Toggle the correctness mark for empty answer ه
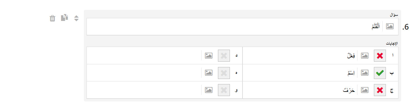This screenshot has height=111, width=420. click(x=224, y=73)
